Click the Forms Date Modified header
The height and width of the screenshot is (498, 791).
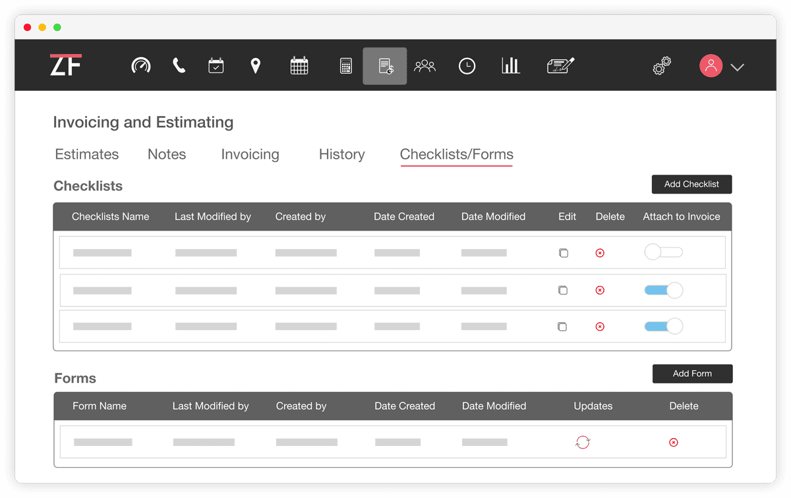point(494,406)
